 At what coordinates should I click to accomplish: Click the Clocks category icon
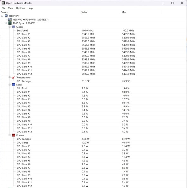14,27
